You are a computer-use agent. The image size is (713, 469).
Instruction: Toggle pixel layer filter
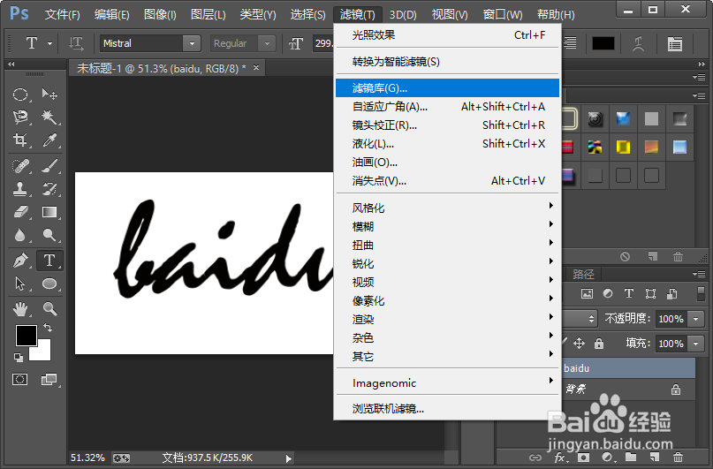(x=587, y=293)
